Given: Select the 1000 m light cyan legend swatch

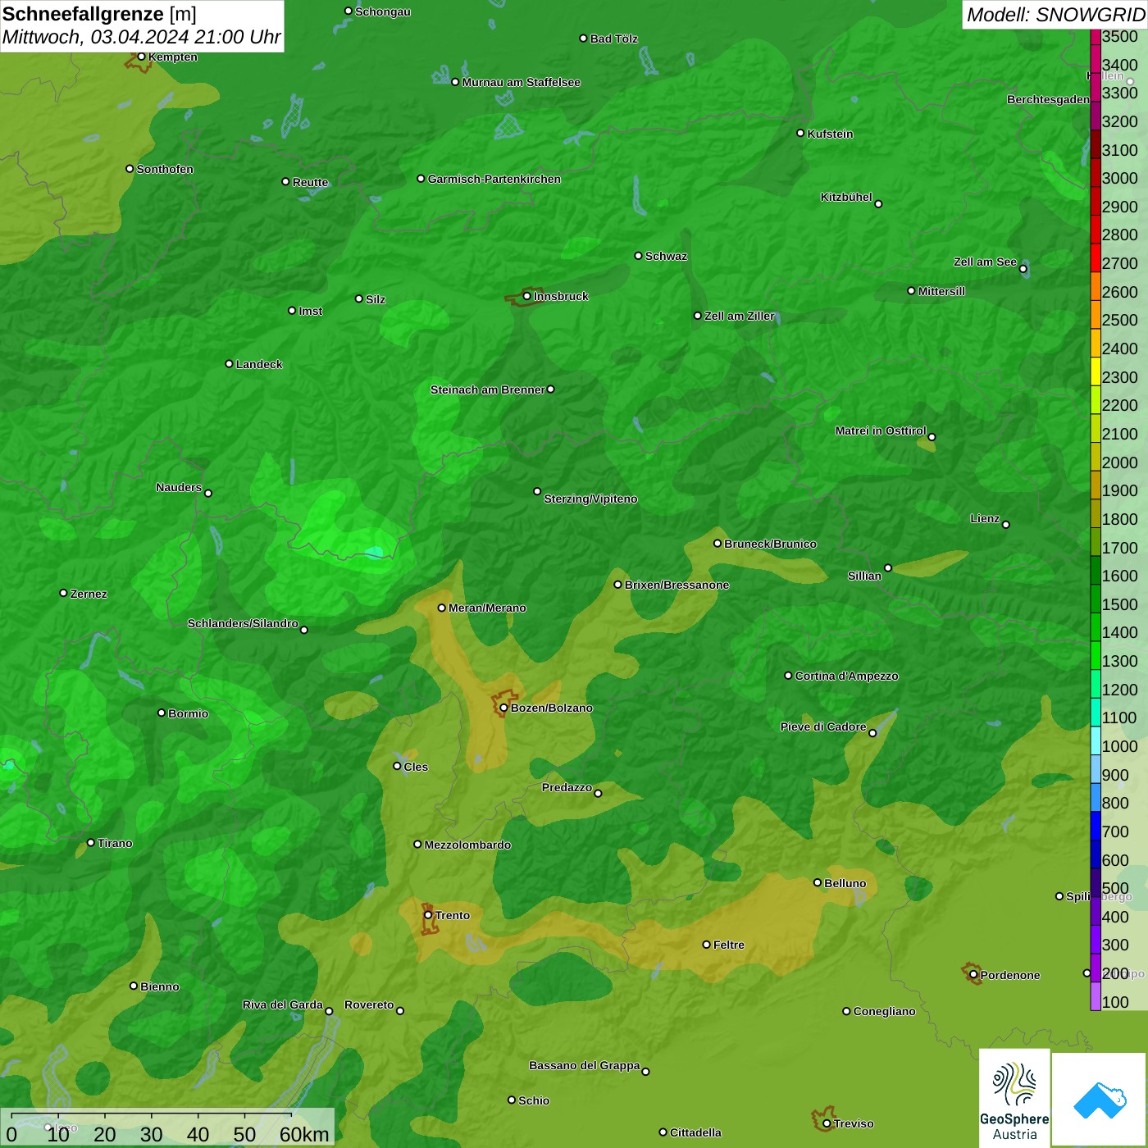Looking at the screenshot, I should 1095,740.
